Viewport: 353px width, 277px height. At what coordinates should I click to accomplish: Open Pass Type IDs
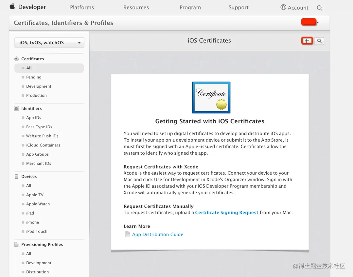pyautogui.click(x=39, y=127)
